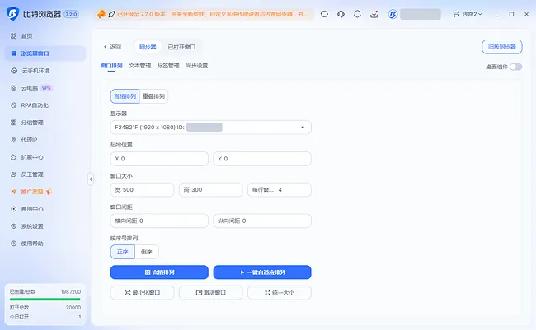Open 系统设置 settings gear icon
The image size is (536, 330).
point(14,226)
